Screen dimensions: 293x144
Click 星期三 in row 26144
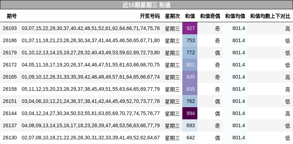point(172,114)
